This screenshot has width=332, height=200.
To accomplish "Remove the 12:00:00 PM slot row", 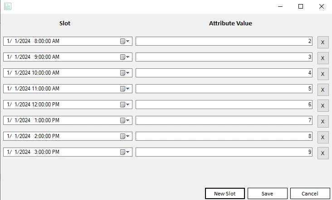I will pos(322,106).
